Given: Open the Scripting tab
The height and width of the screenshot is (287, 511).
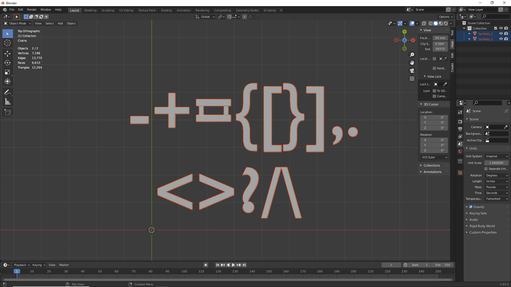Looking at the screenshot, I should [270, 10].
